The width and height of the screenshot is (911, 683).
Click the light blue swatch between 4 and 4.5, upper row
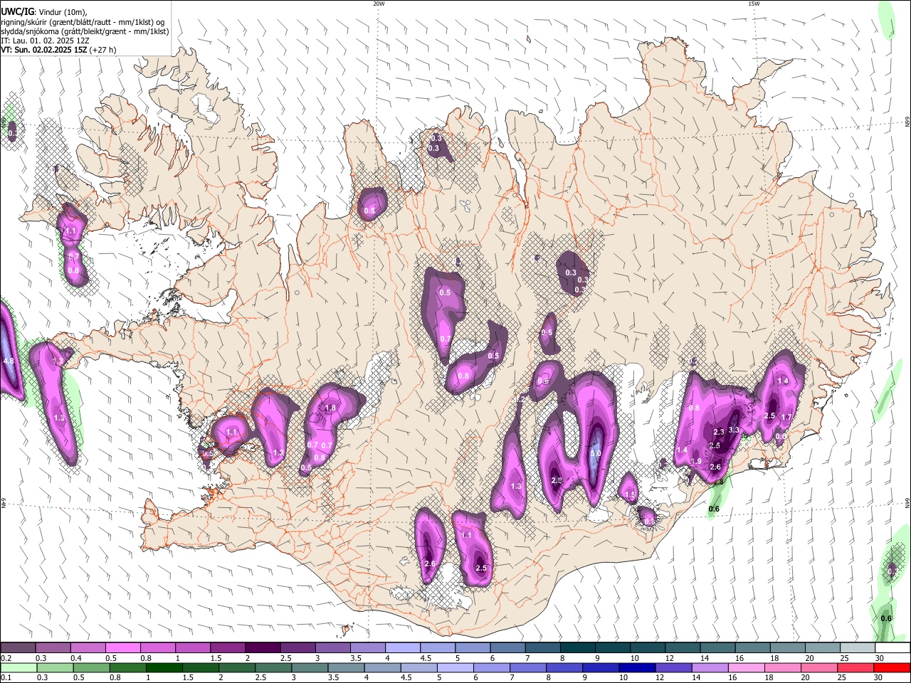point(403,647)
